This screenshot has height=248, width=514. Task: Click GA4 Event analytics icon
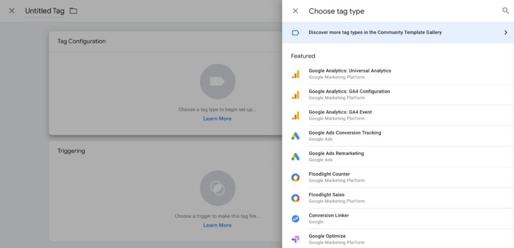point(296,115)
